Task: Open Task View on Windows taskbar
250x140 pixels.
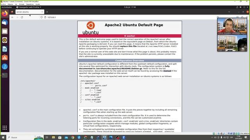Action: point(47,137)
